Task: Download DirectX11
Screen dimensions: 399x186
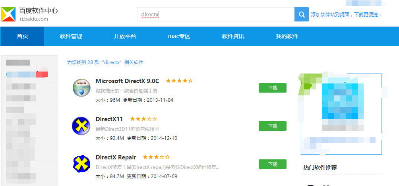Action: pyautogui.click(x=273, y=126)
